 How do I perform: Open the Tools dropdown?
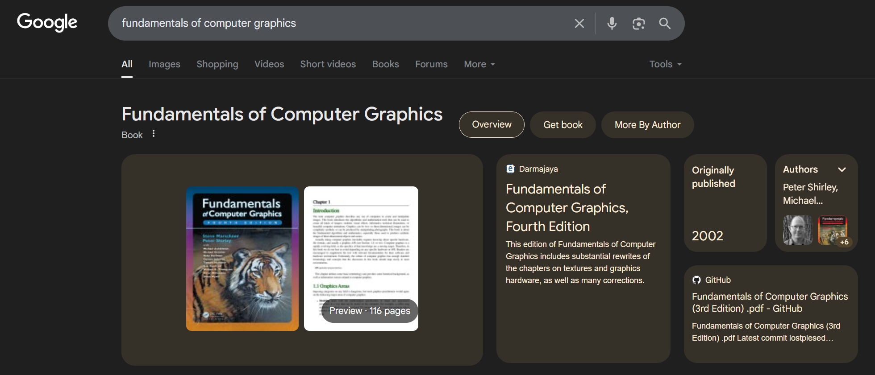(665, 64)
